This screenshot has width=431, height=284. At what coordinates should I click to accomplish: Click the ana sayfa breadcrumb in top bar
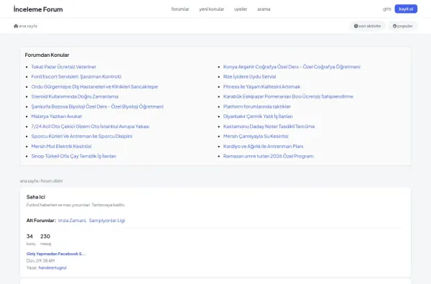(28, 26)
